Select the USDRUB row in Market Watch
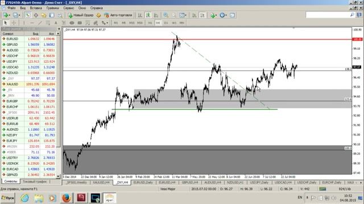The height and width of the screenshot is (204, 364). 29,118
